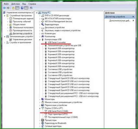The image size is (138, 129).
Task: Select USB Serial Port (COM4)
Action: (x=58, y=111)
